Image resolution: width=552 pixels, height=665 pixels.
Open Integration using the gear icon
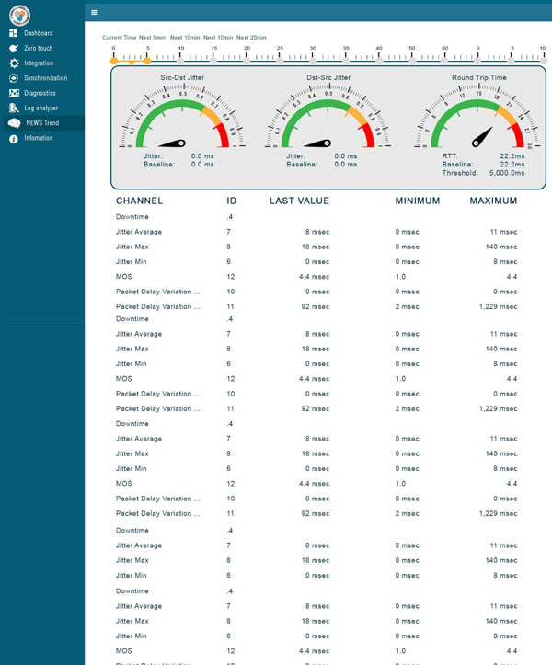click(14, 63)
